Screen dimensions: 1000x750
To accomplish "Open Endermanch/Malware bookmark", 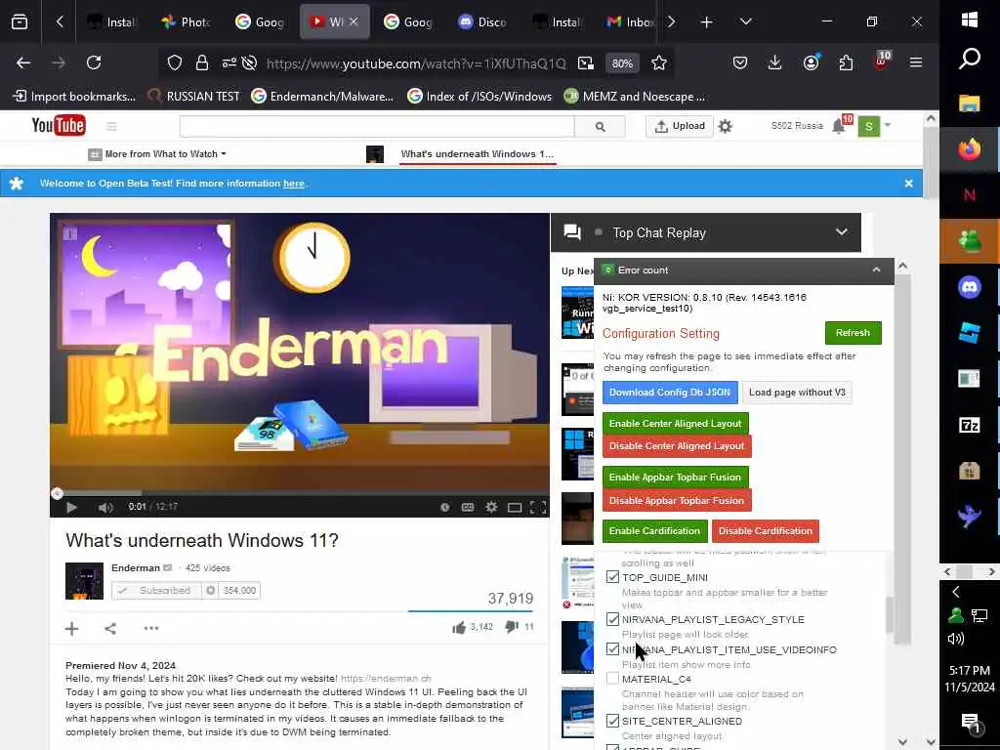I will (322, 97).
